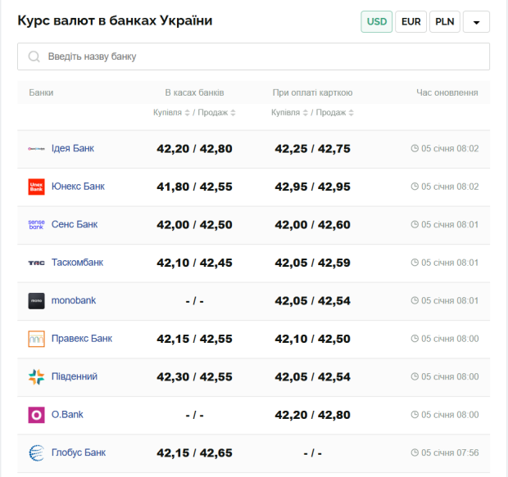Open the monobank link
The height and width of the screenshot is (477, 508).
(x=74, y=300)
